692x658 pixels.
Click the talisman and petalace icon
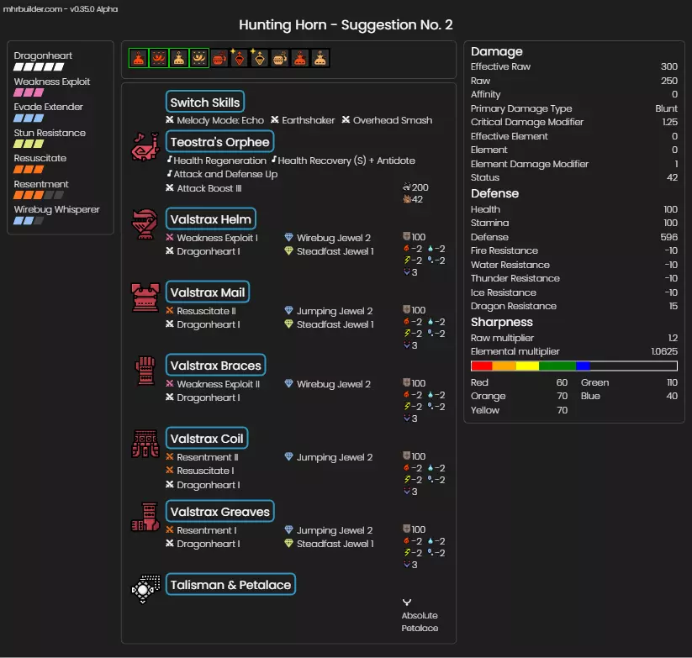tap(145, 589)
